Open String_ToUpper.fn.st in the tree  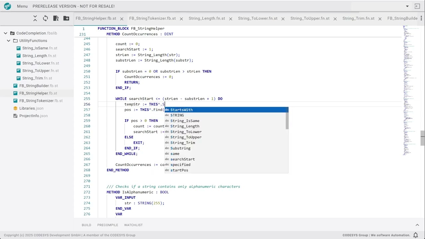click(41, 71)
